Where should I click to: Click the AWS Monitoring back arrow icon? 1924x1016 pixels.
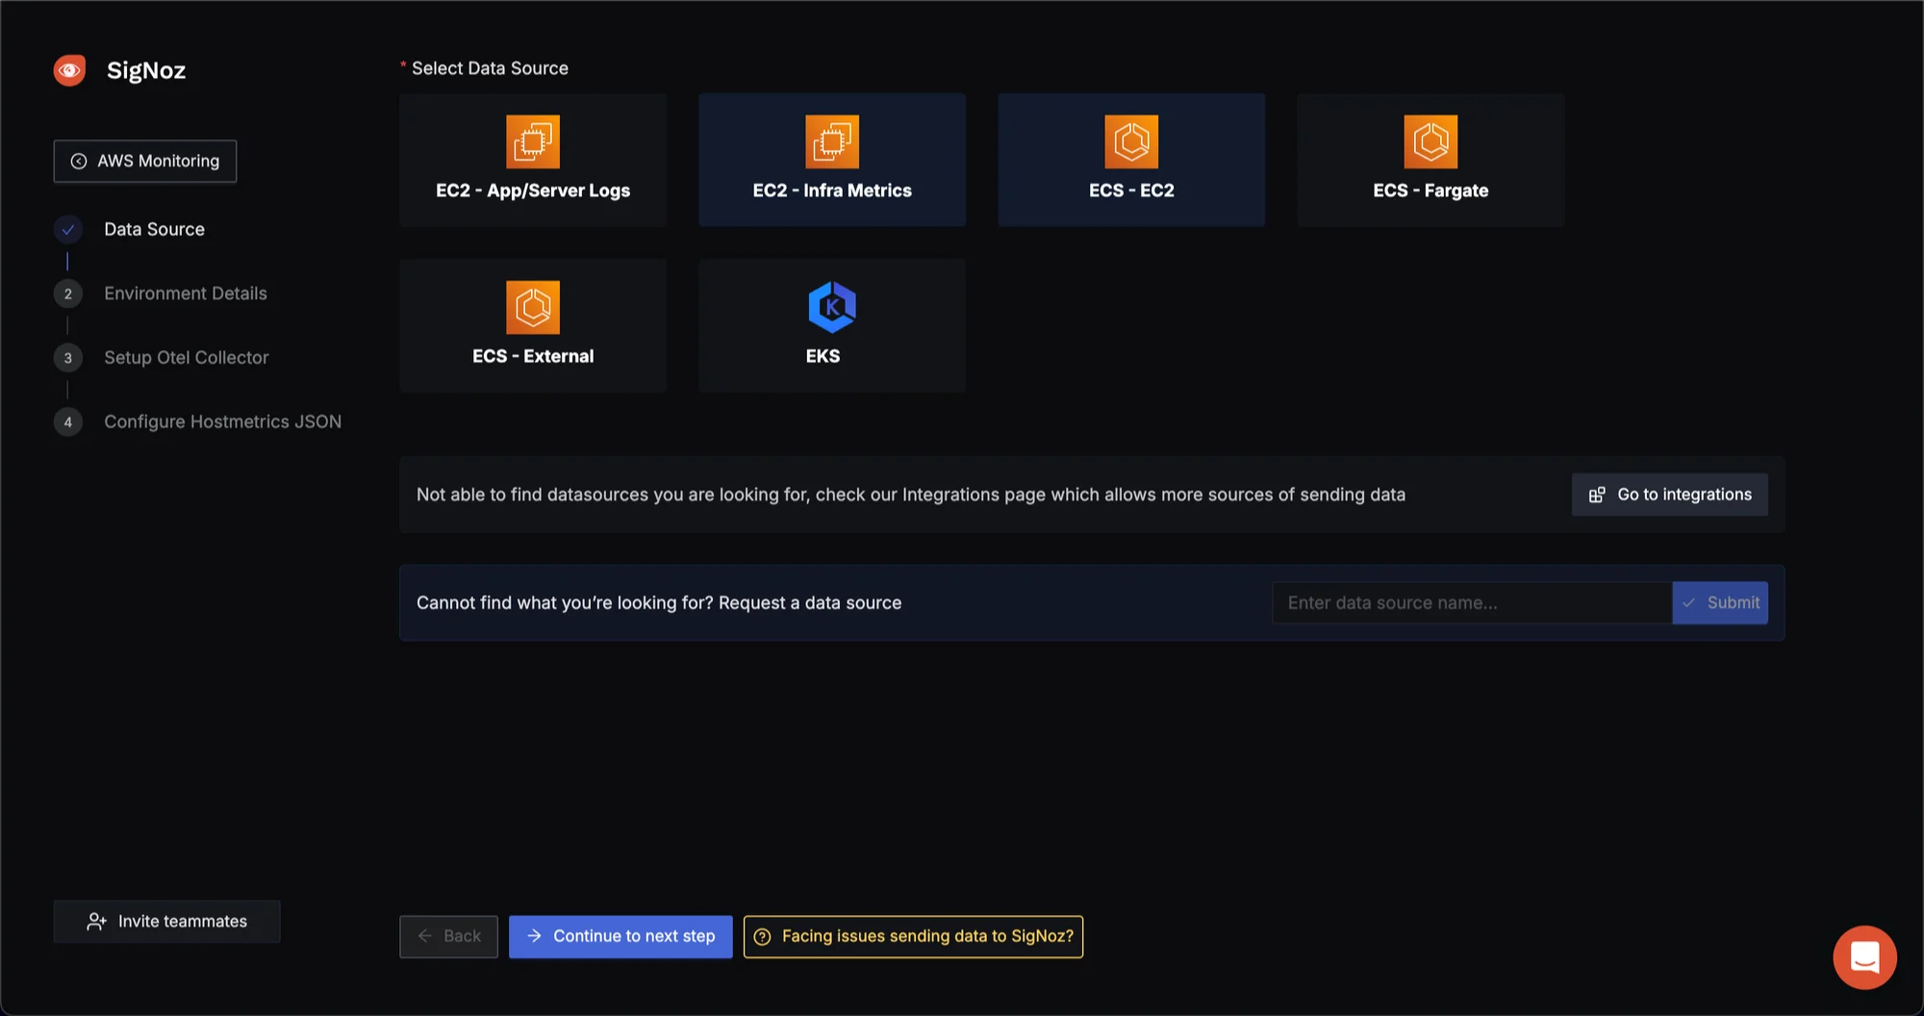coord(79,162)
